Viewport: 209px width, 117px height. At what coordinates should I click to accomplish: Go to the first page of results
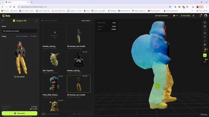pyautogui.click(x=79, y=114)
